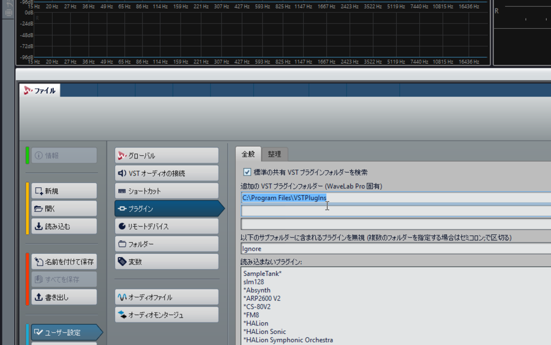Switch to the 全般 tab

click(248, 154)
